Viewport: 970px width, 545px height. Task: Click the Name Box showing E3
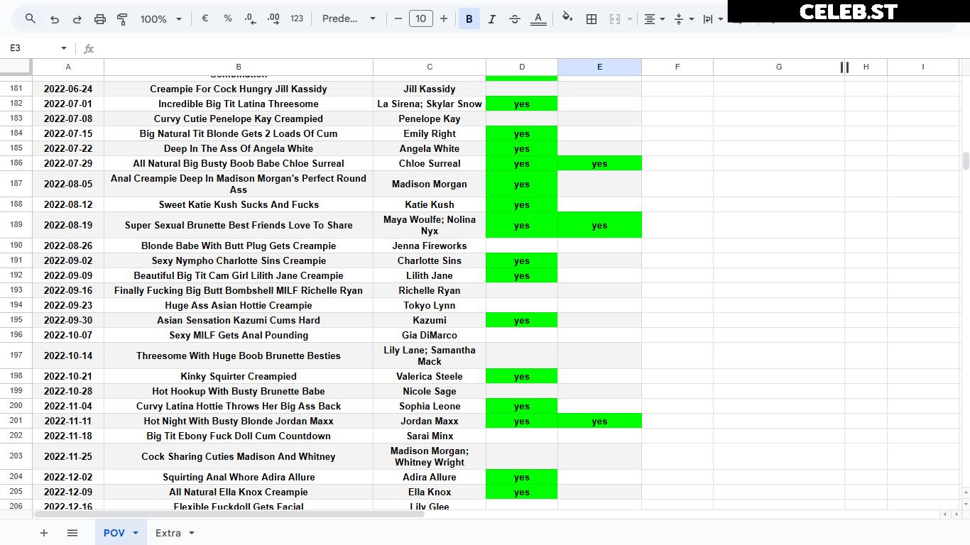point(32,48)
